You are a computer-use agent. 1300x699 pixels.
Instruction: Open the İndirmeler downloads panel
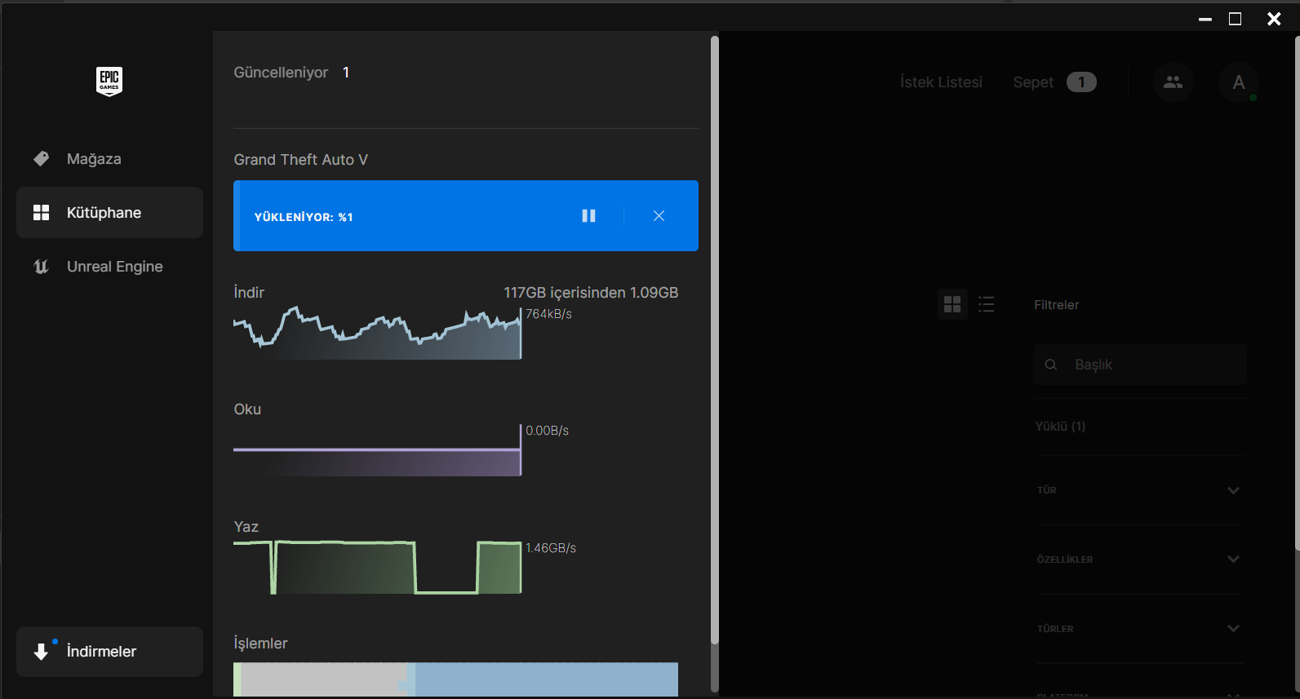tap(109, 652)
